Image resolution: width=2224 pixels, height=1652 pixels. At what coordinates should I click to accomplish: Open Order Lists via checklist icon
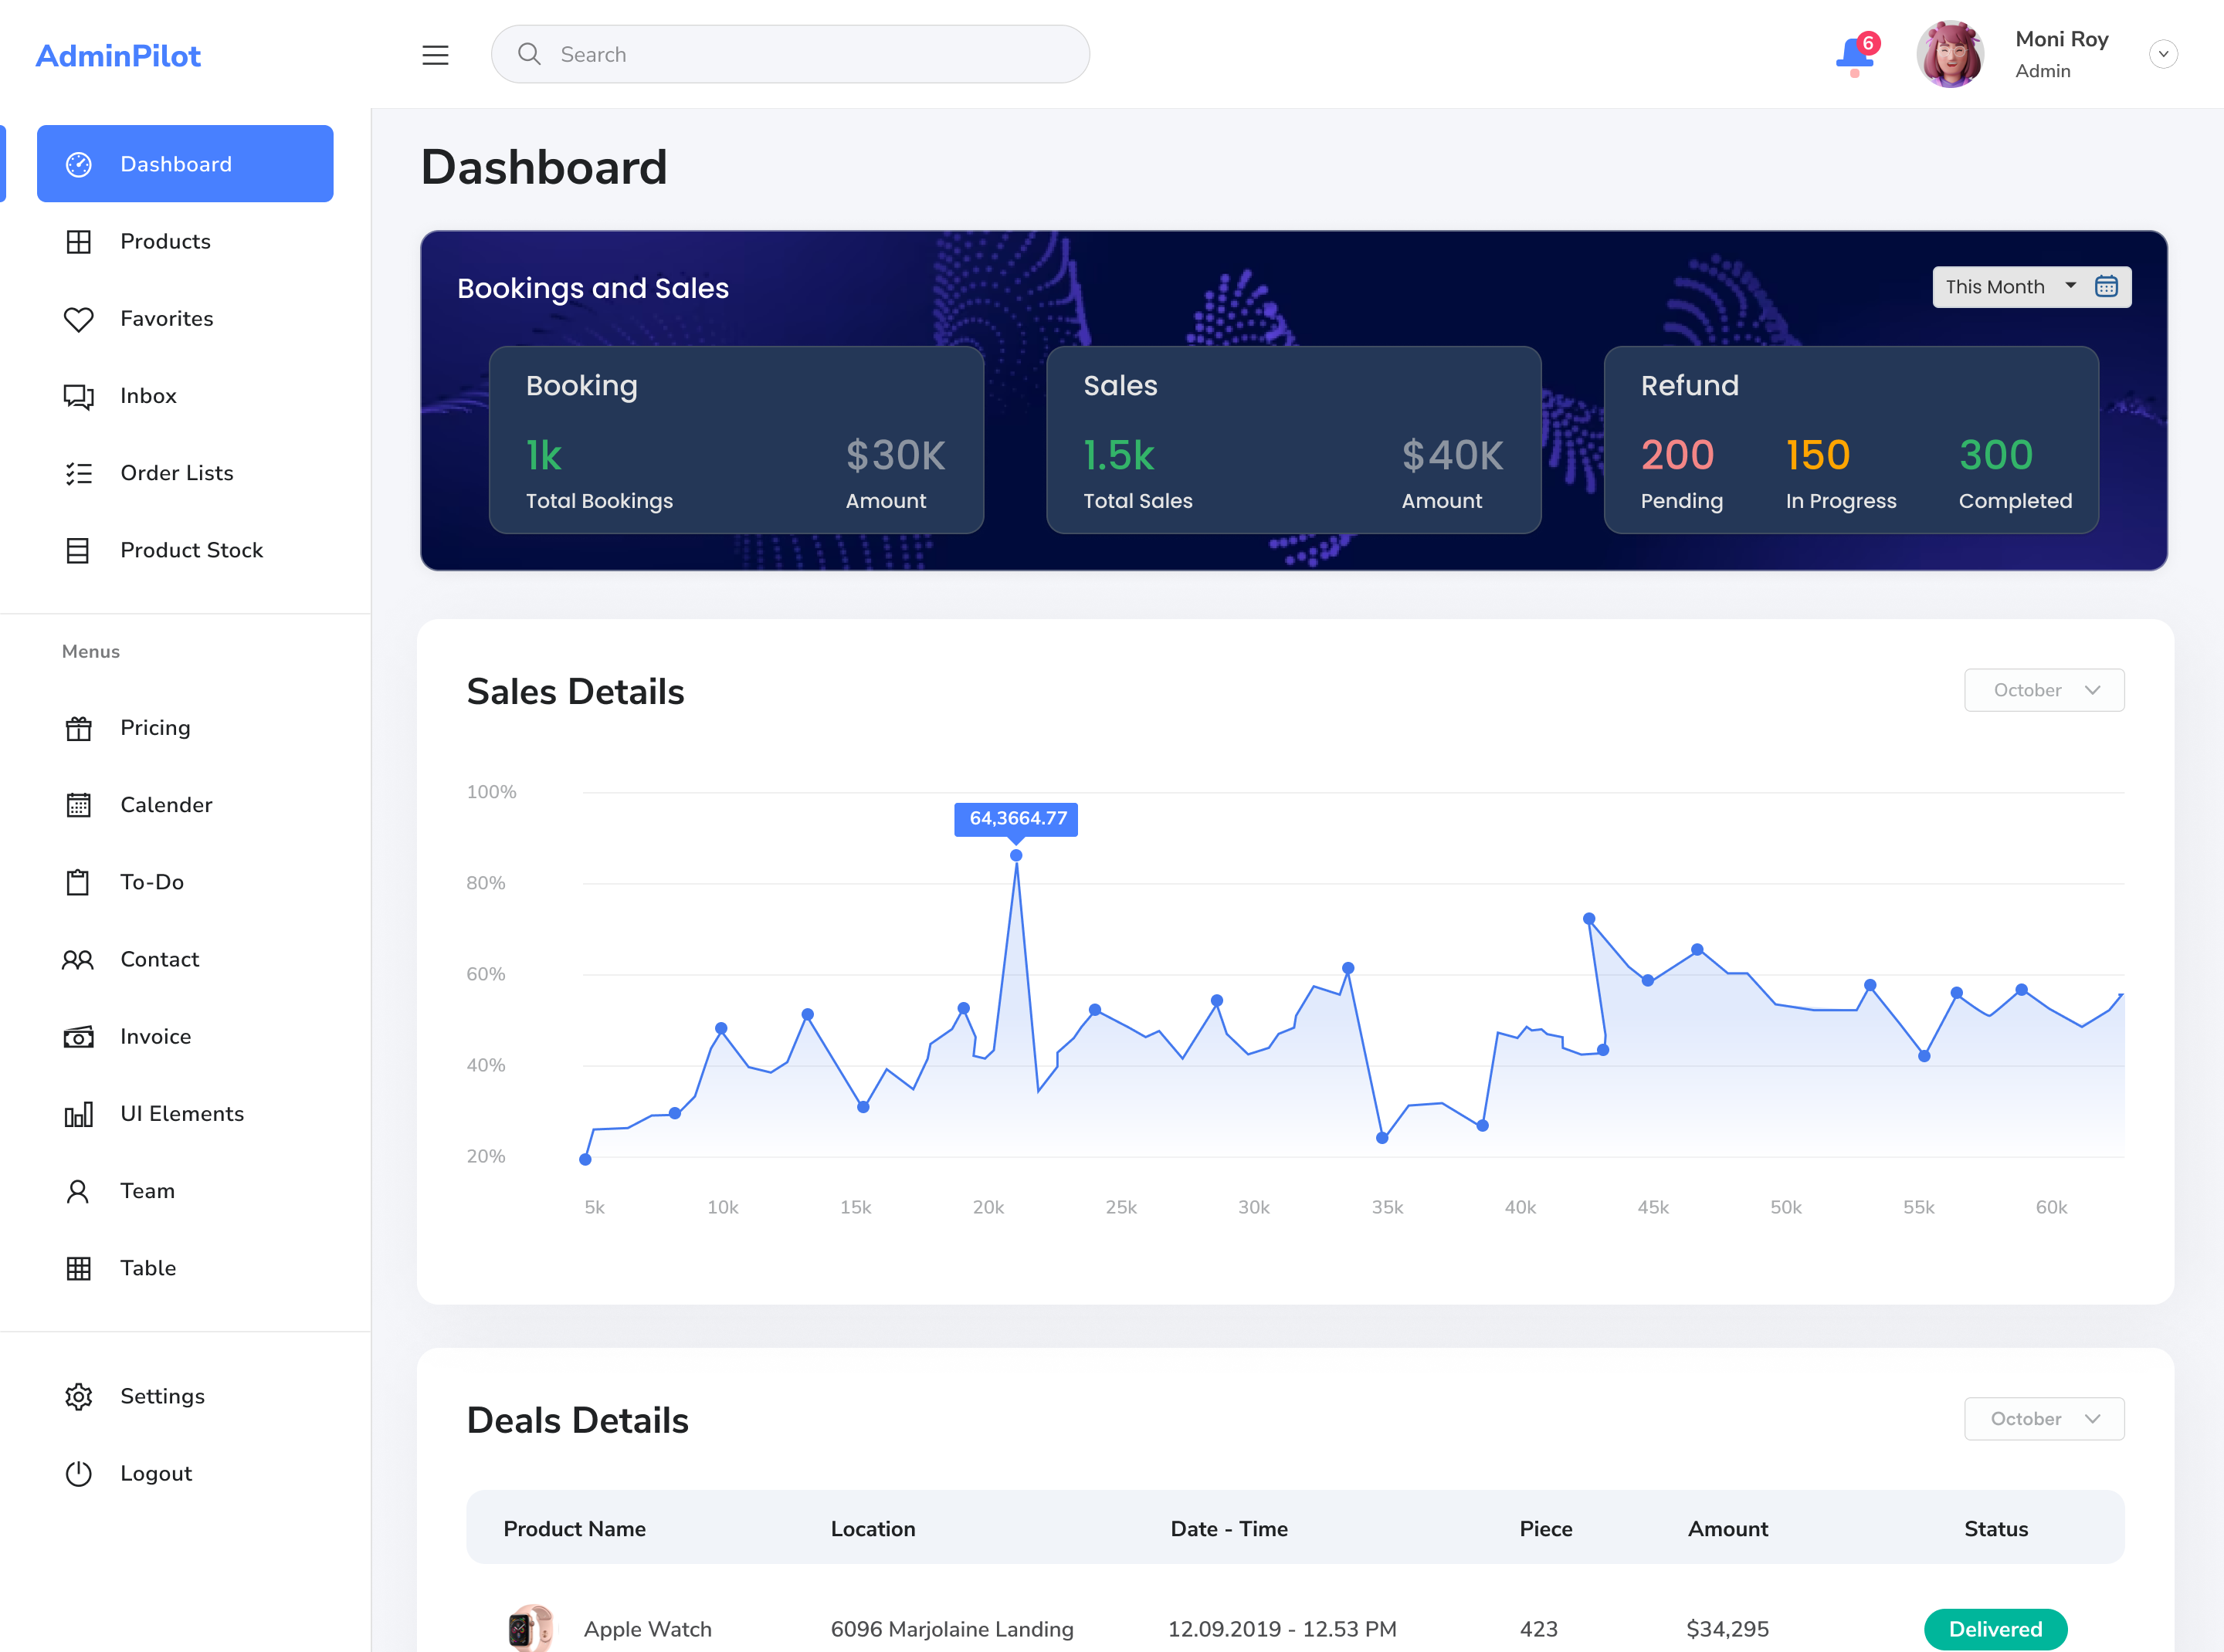coord(79,473)
